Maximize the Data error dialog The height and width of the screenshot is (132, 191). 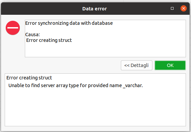(172, 8)
